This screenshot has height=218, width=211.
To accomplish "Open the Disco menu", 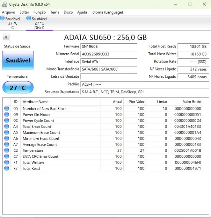I will click(68, 12).
